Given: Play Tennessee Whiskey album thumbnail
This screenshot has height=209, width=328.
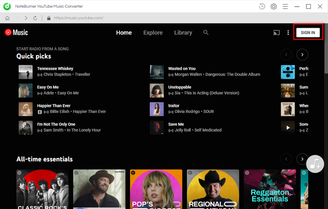Looking at the screenshot, I should [25, 72].
